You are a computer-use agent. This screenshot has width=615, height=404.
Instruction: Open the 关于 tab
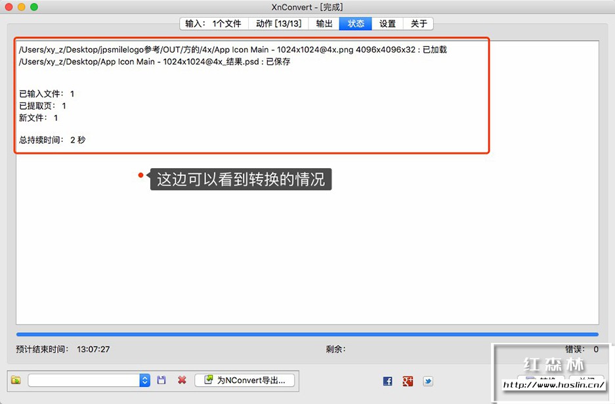click(x=419, y=24)
